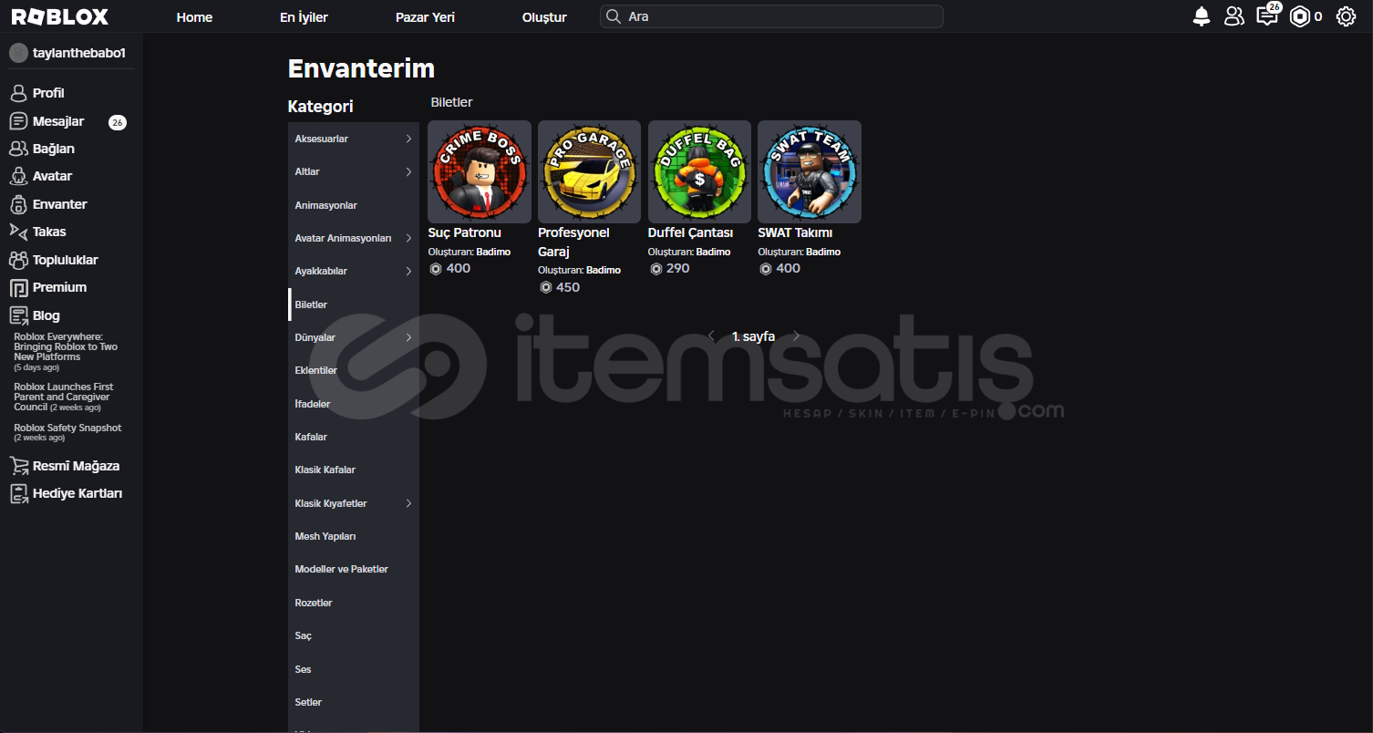Expand the Dünyalar category chevron
The height and width of the screenshot is (733, 1373).
tap(408, 337)
